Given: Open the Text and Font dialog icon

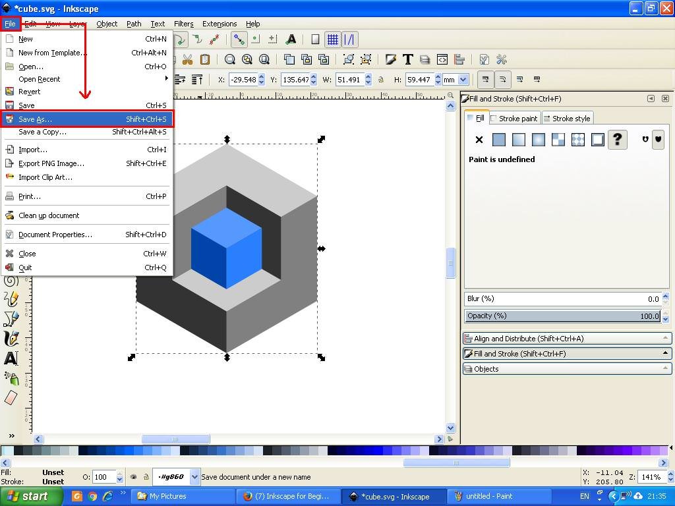Looking at the screenshot, I should click(x=407, y=59).
